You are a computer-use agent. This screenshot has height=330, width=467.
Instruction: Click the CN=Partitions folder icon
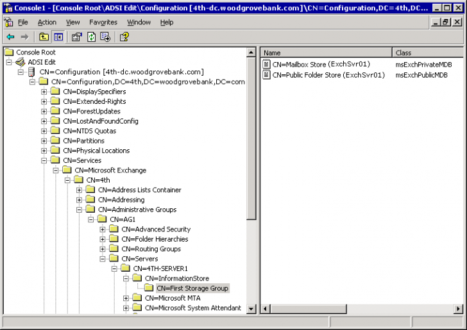[55, 140]
